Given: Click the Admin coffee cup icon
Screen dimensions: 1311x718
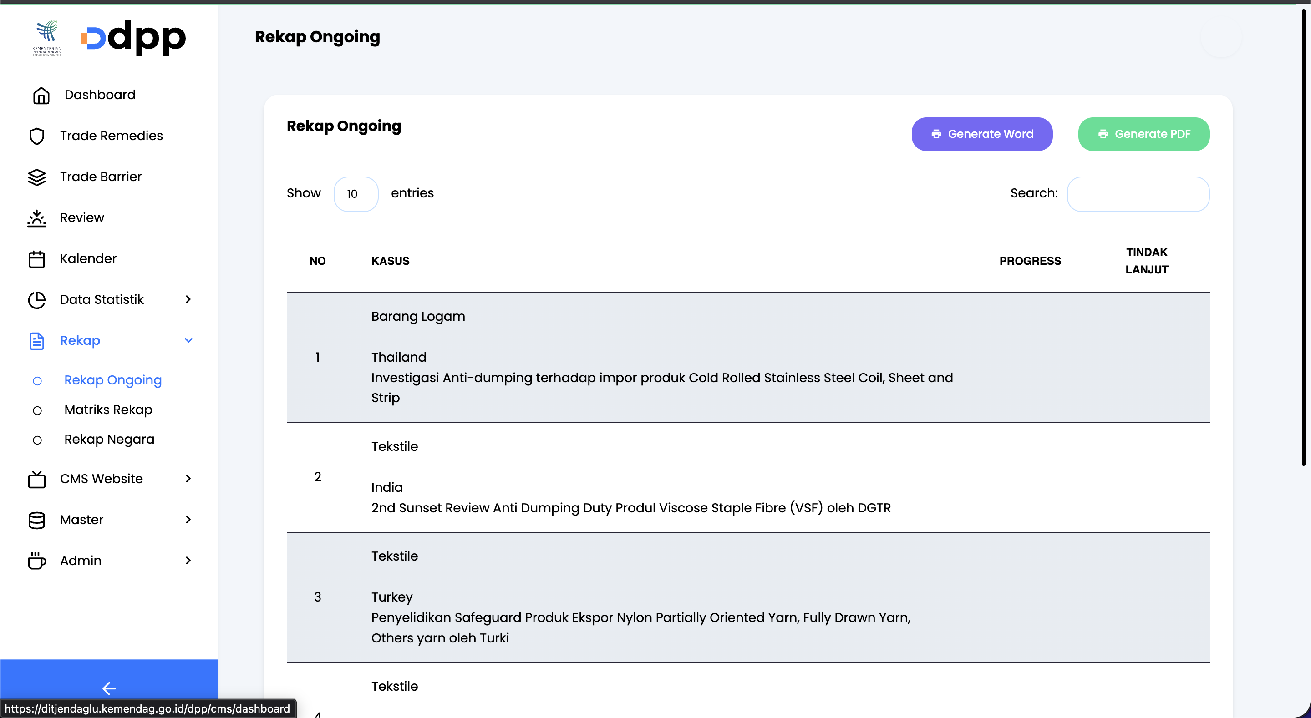Looking at the screenshot, I should (36, 561).
